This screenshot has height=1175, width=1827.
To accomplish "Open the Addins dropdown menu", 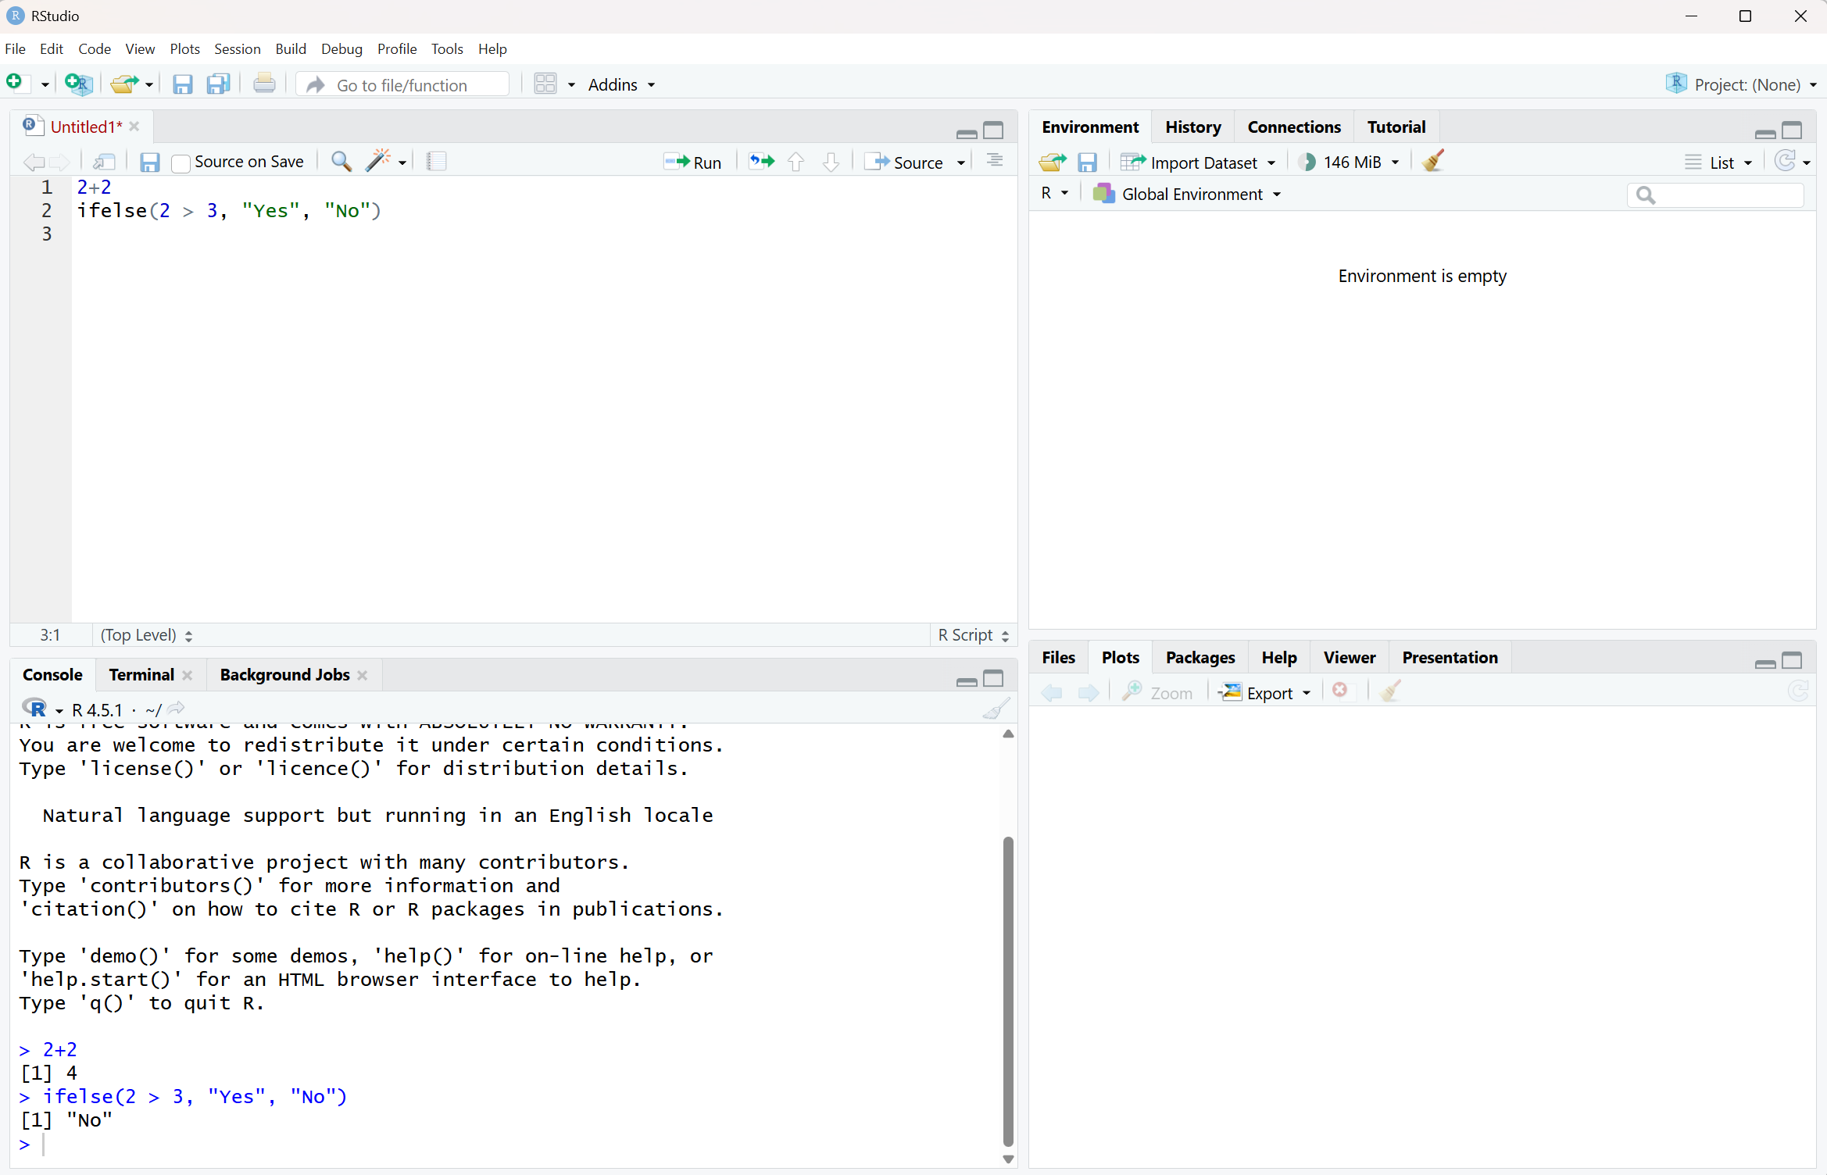I will pyautogui.click(x=621, y=85).
